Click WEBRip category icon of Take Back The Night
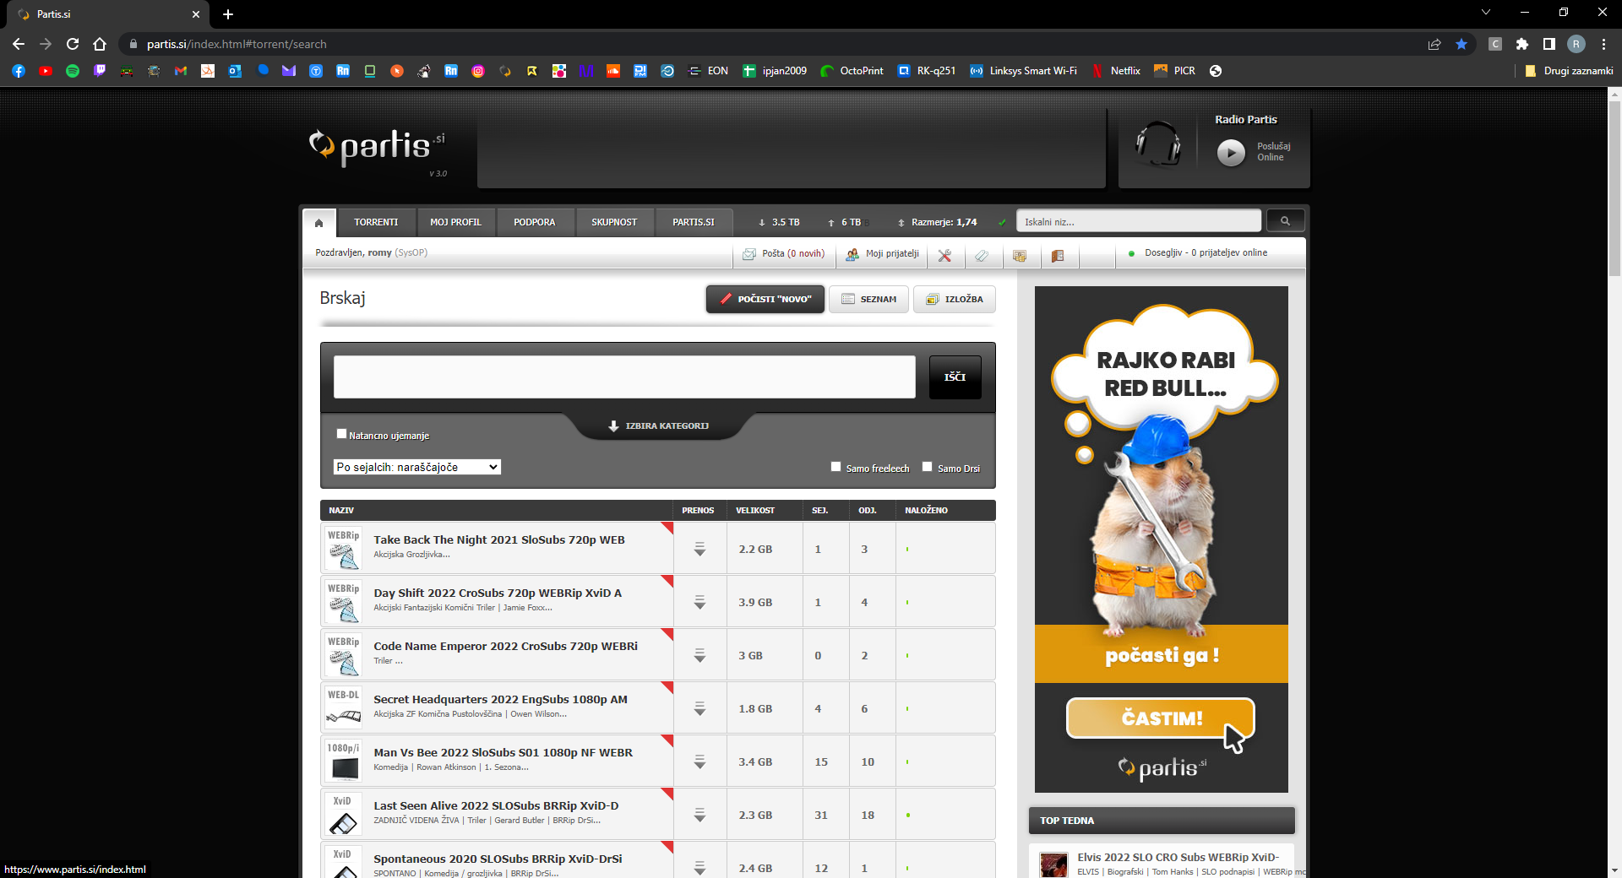Screen dimensions: 1622x878 click(344, 549)
